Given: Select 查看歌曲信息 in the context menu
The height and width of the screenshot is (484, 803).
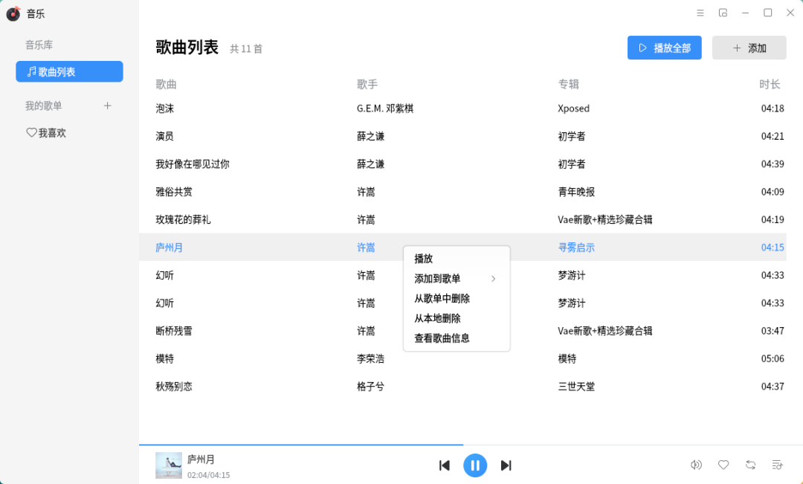Looking at the screenshot, I should [442, 338].
